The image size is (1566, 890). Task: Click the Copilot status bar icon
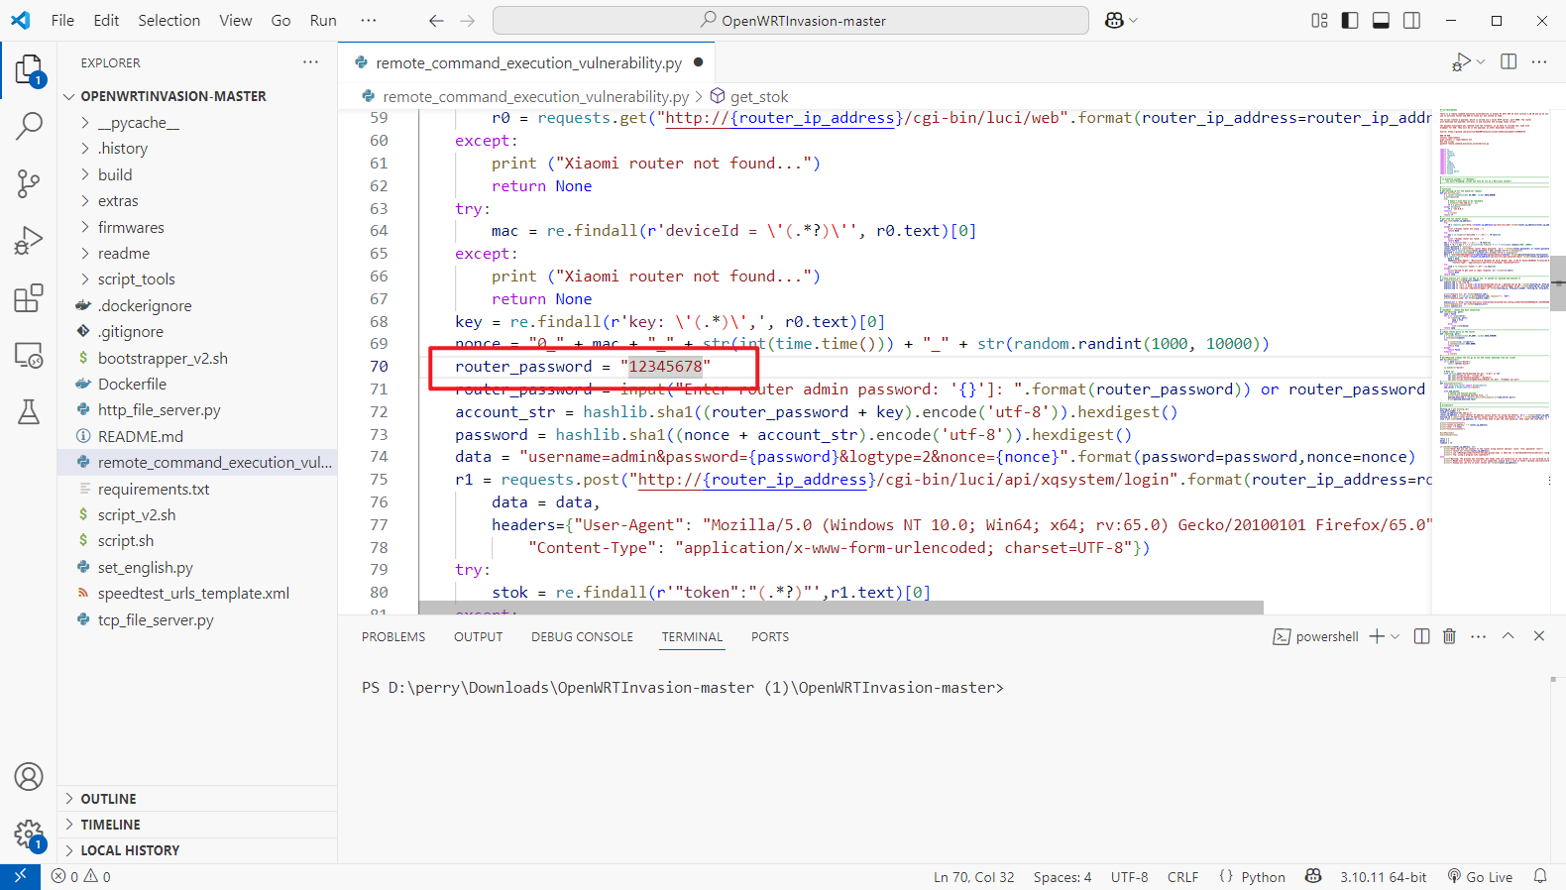pos(1313,876)
